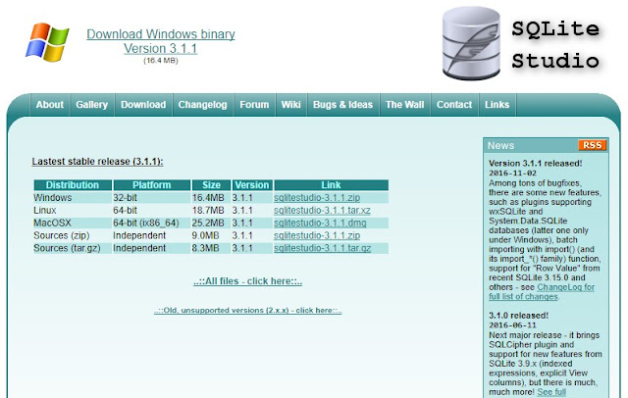Open the Forum menu tab
This screenshot has width=628, height=398.
click(254, 105)
